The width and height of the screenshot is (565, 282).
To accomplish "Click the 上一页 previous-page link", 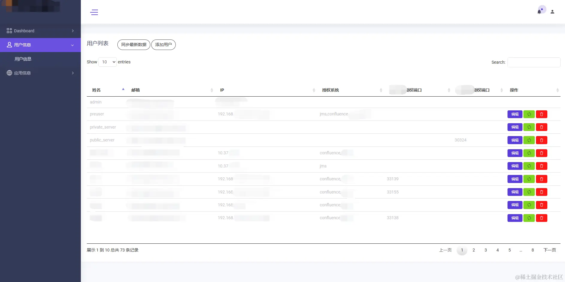I will tap(446, 250).
